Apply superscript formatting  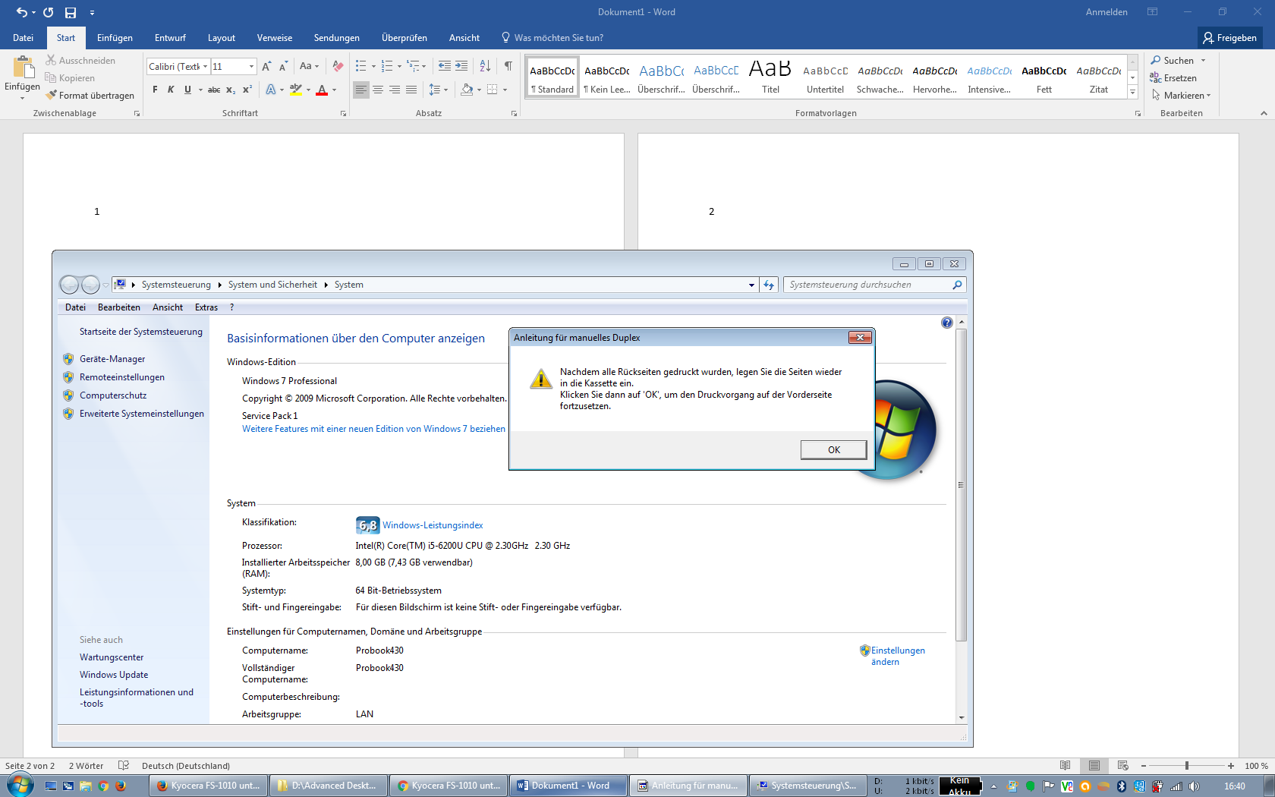click(247, 90)
